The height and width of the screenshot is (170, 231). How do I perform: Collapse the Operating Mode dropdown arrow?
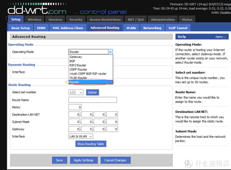click(110, 52)
